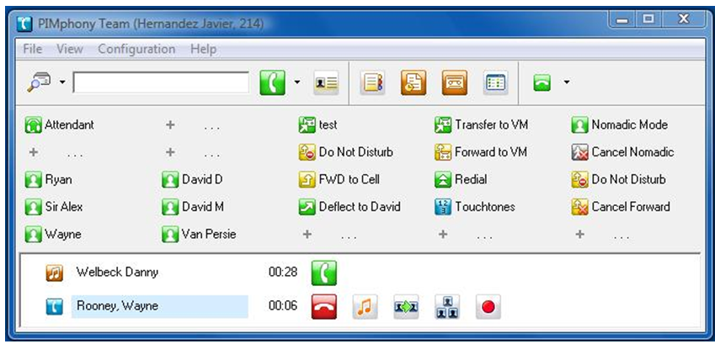Screen dimensions: 715x344
Task: Open dropdown beside small green phone icon
Action: (x=566, y=82)
